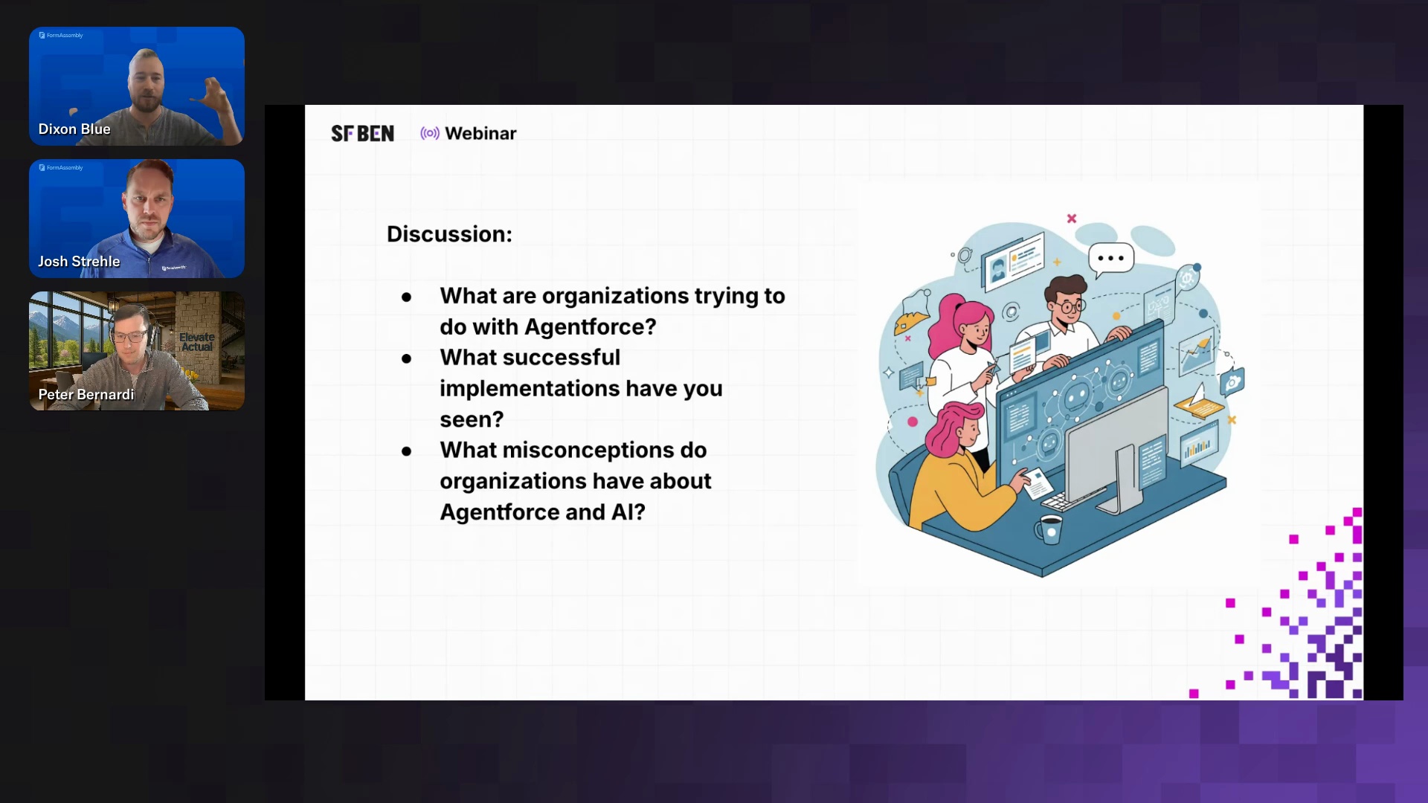
Task: Click the 'Elevate Actual' sign in Peter's video
Action: pyautogui.click(x=196, y=342)
